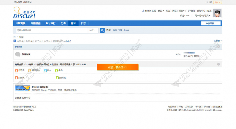Click 小黑屋 footer link
This screenshot has height=129, width=236.
coord(207,107)
